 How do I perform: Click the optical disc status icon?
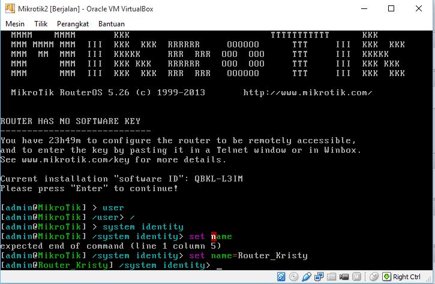(293, 277)
